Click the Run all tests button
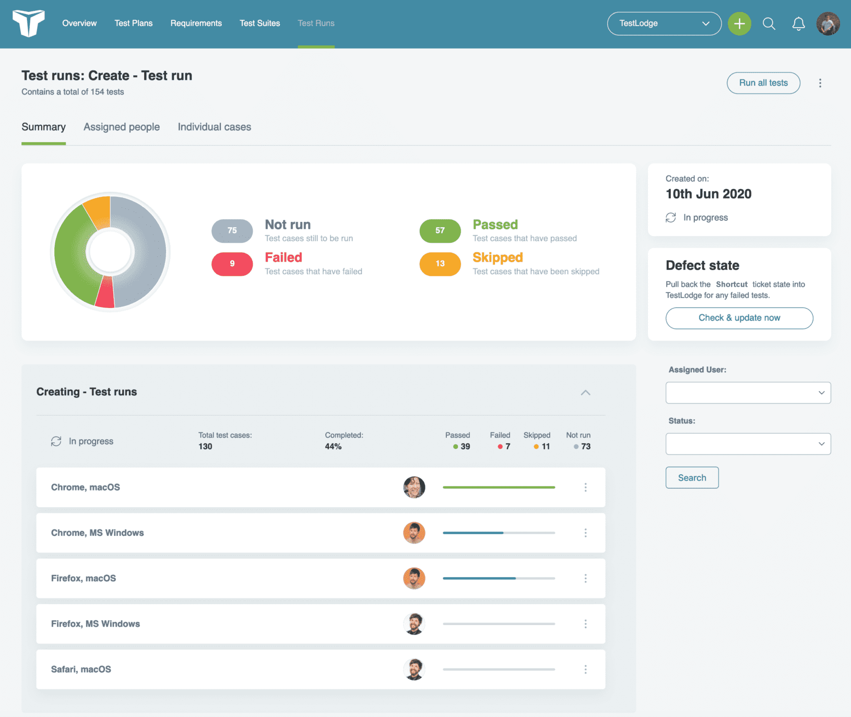Image resolution: width=851 pixels, height=717 pixels. coord(763,83)
